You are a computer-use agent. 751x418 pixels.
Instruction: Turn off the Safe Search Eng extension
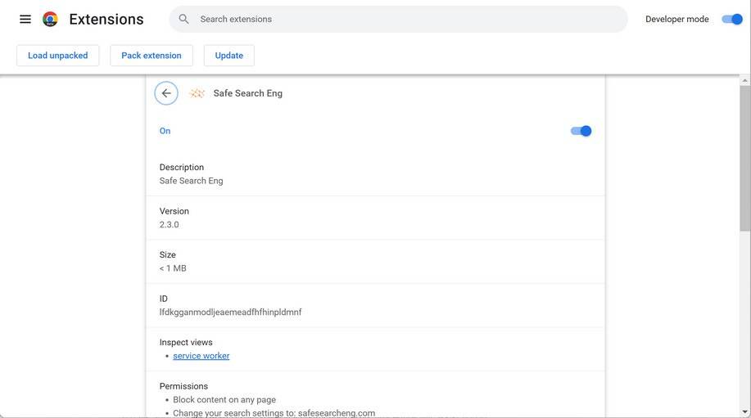(581, 131)
